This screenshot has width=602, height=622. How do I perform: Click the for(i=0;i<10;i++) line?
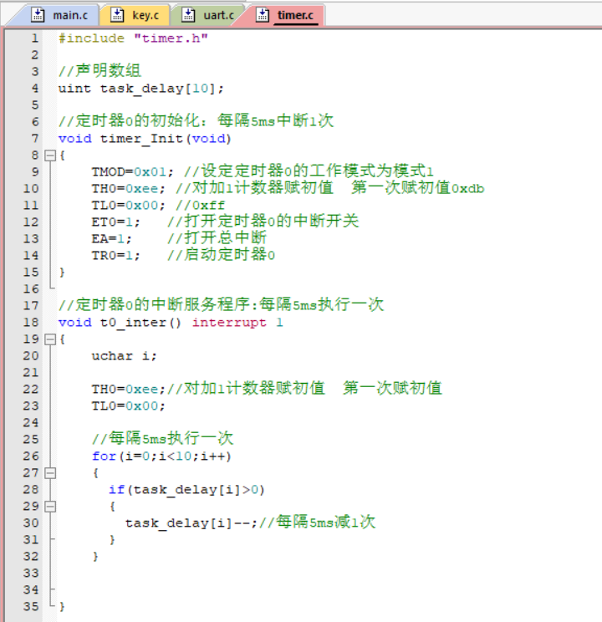coord(161,456)
